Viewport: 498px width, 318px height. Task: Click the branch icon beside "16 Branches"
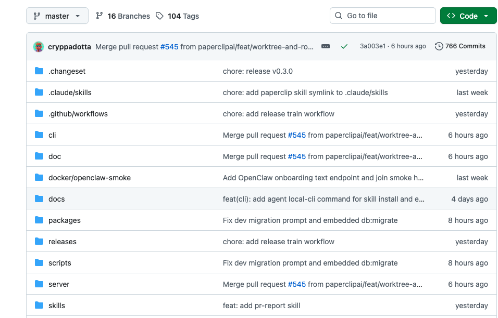(99, 16)
